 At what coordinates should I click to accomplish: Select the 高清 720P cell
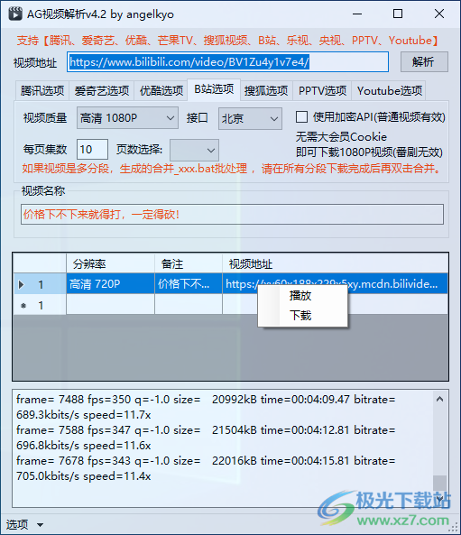click(x=110, y=283)
